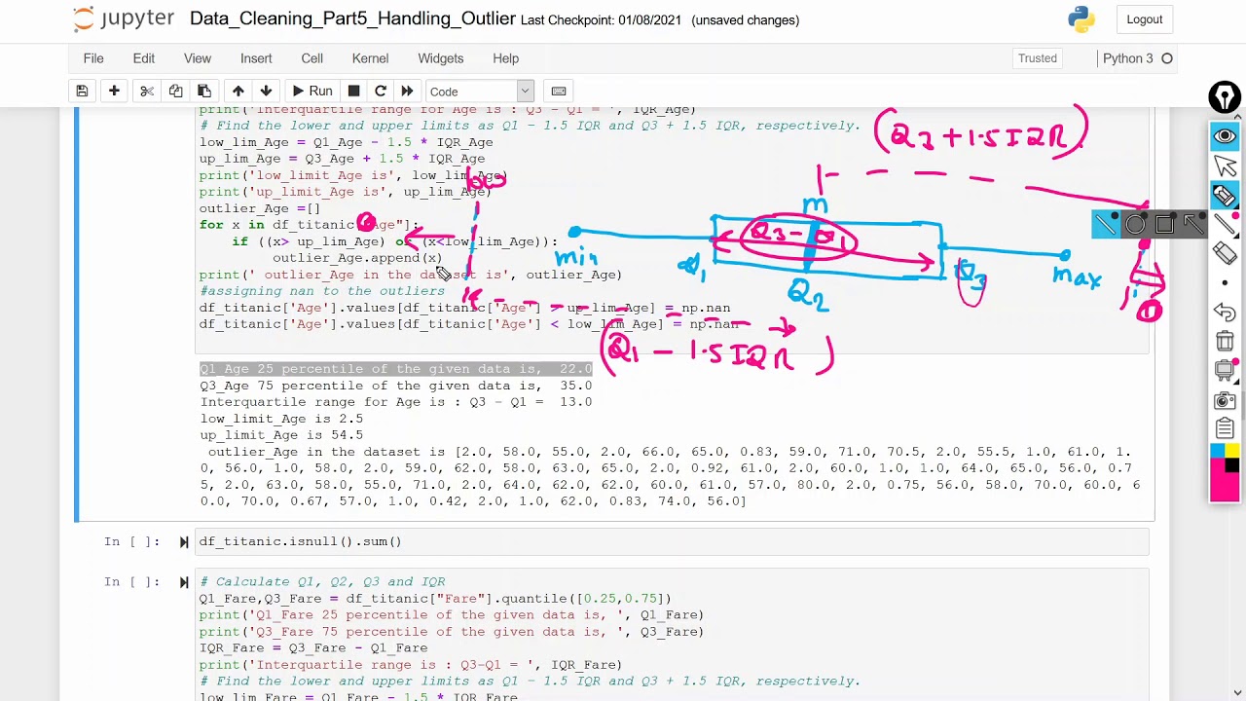Screen dimensions: 1246x701
Task: Save notebook and create checkpoint
Action: pyautogui.click(x=83, y=92)
